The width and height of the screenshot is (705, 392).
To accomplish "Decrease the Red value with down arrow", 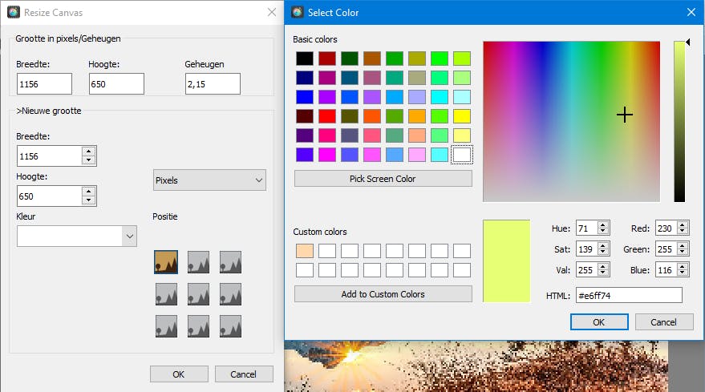I will click(683, 232).
